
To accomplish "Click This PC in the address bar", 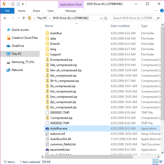I will coord(42,18).
